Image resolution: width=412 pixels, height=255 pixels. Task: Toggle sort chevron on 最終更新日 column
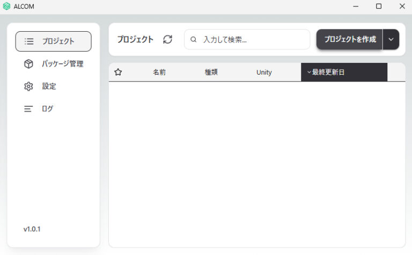309,72
